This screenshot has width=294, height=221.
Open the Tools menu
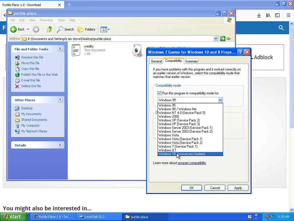61,20
